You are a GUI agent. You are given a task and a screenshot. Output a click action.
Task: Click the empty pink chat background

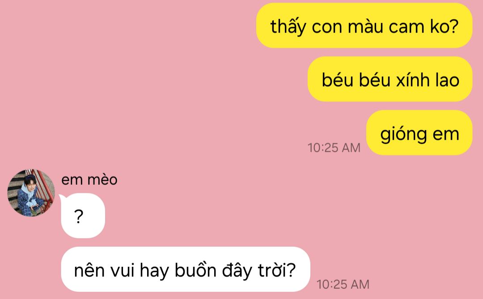coord(154,92)
